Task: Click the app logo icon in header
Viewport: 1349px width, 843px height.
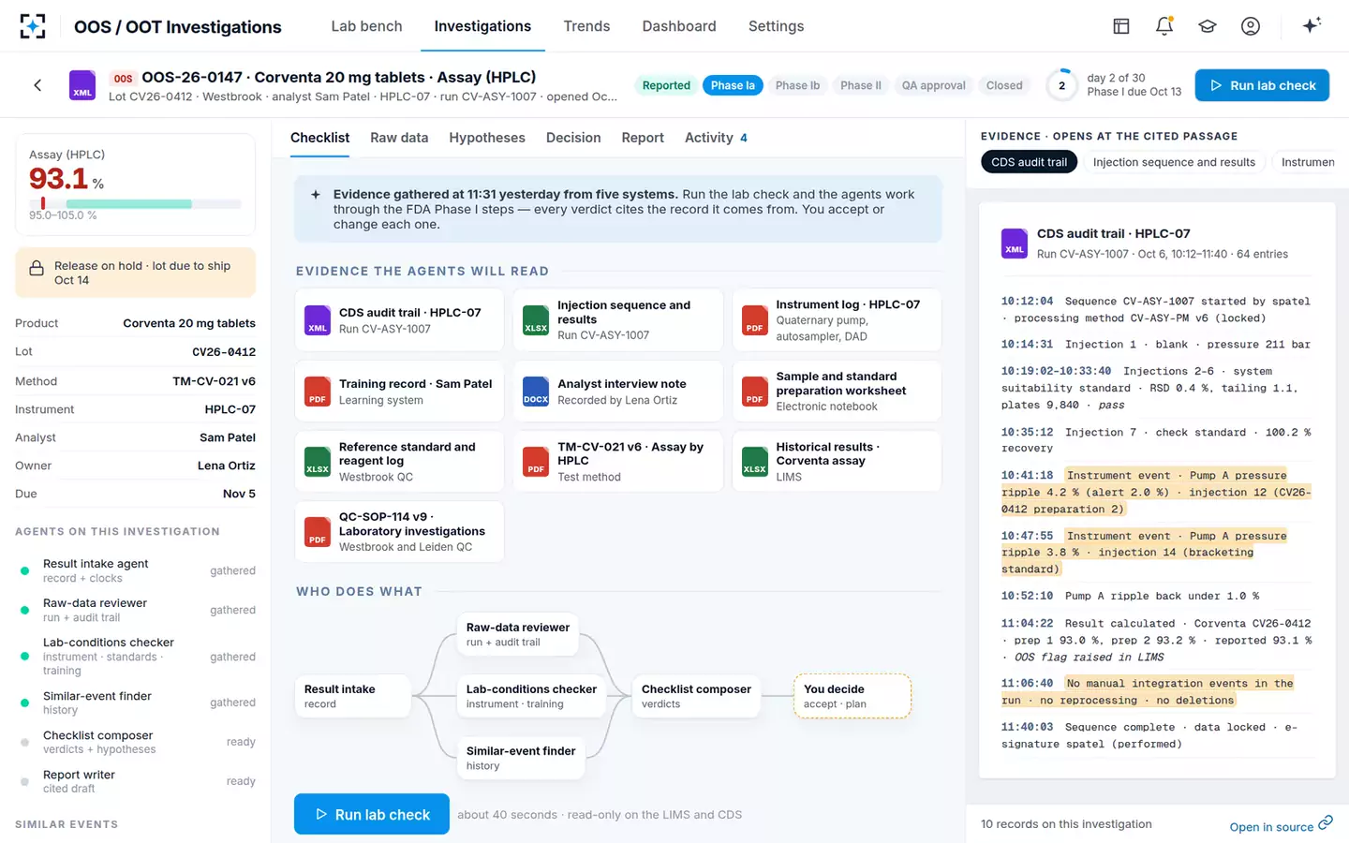Action: click(x=33, y=26)
